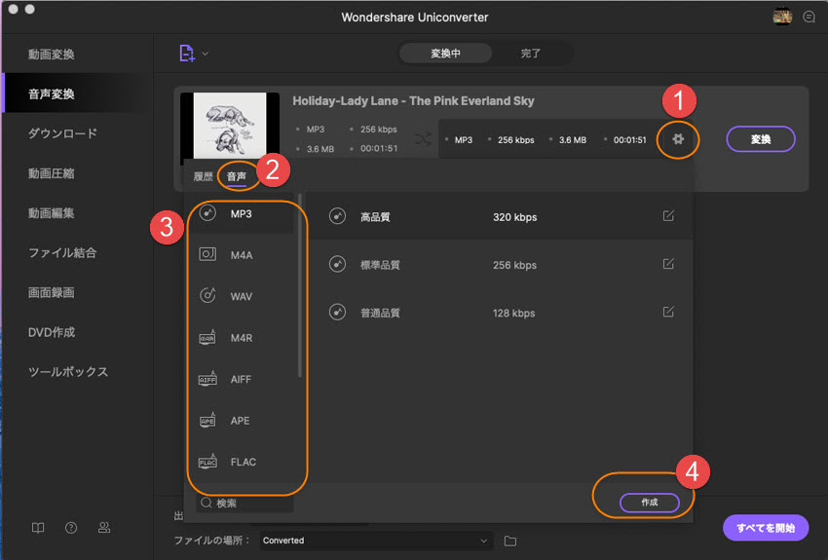The width and height of the screenshot is (828, 560).
Task: Open ダウンロード in the sidebar
Action: pyautogui.click(x=63, y=133)
